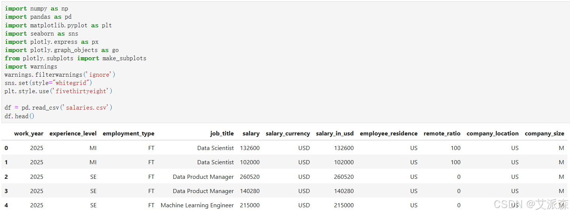This screenshot has width=570, height=214.
Task: Click company_location 'US' in row 0
Action: 515,148
